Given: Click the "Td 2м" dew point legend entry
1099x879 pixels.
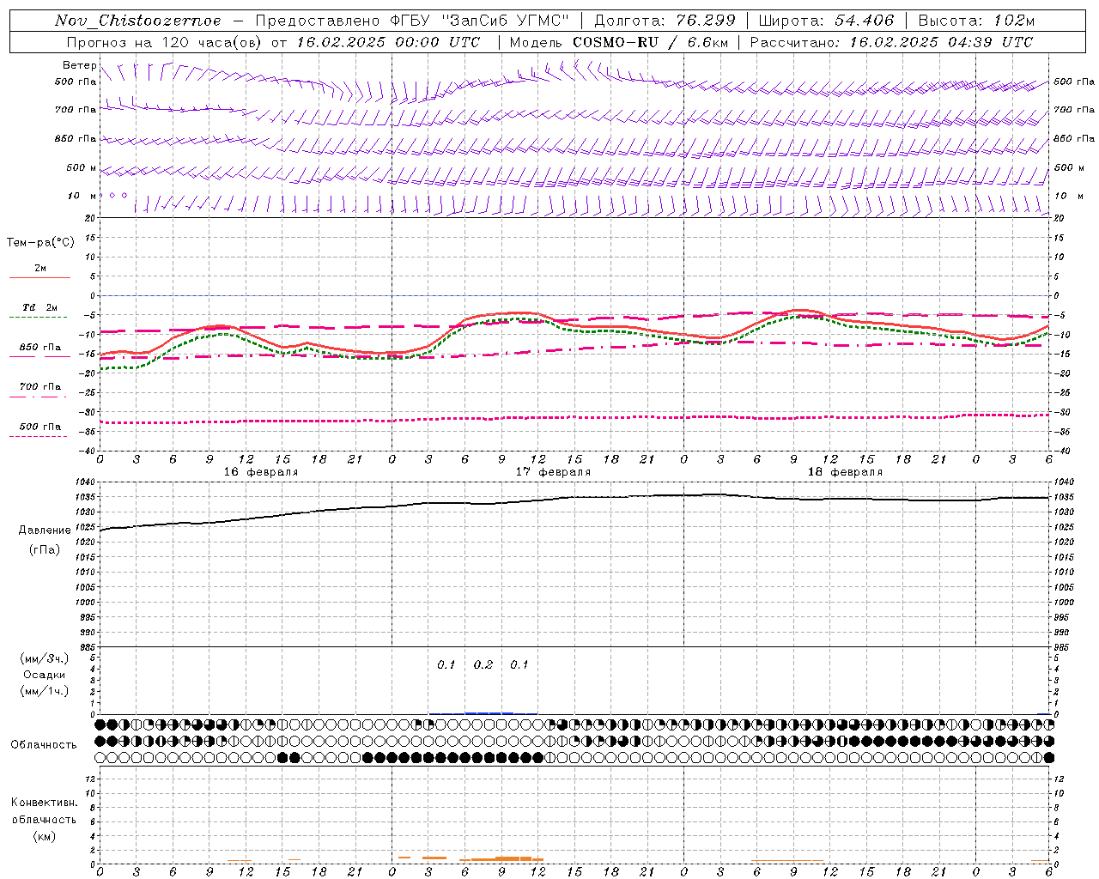Looking at the screenshot, I should click(x=40, y=307).
